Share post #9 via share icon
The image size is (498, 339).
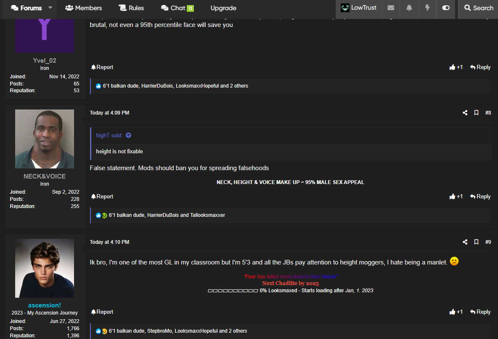tap(465, 242)
